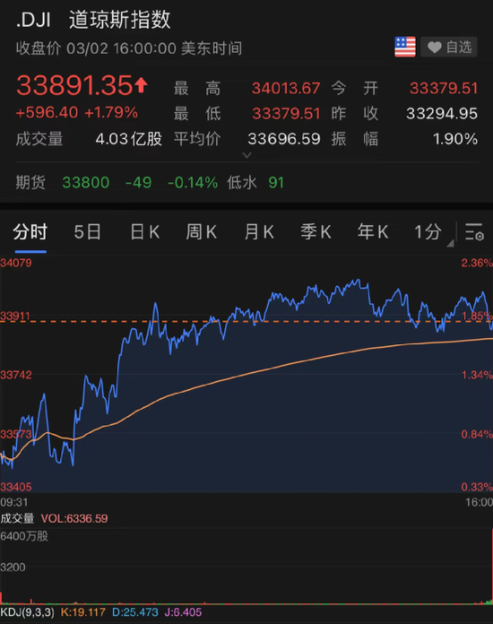Click the red up arrow beside 33891.35
Image resolution: width=493 pixels, height=624 pixels.
point(141,85)
